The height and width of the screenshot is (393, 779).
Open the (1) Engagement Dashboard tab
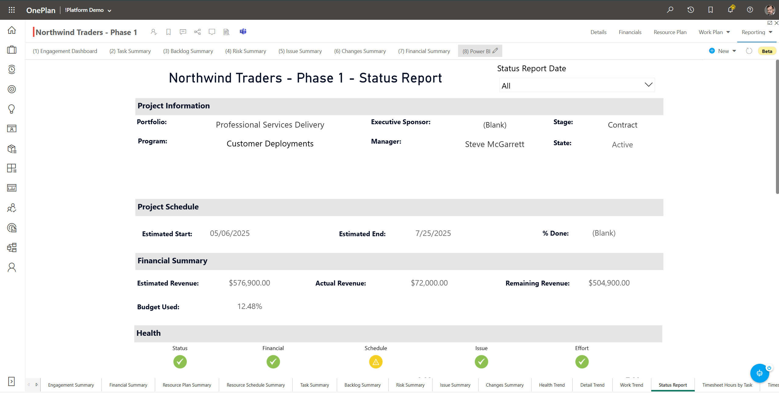coord(65,51)
